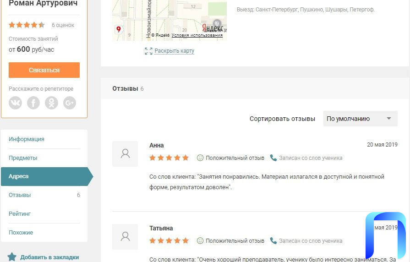The image size is (410, 262).
Task: Open the Рейтинг sidebar item
Action: coord(20,214)
